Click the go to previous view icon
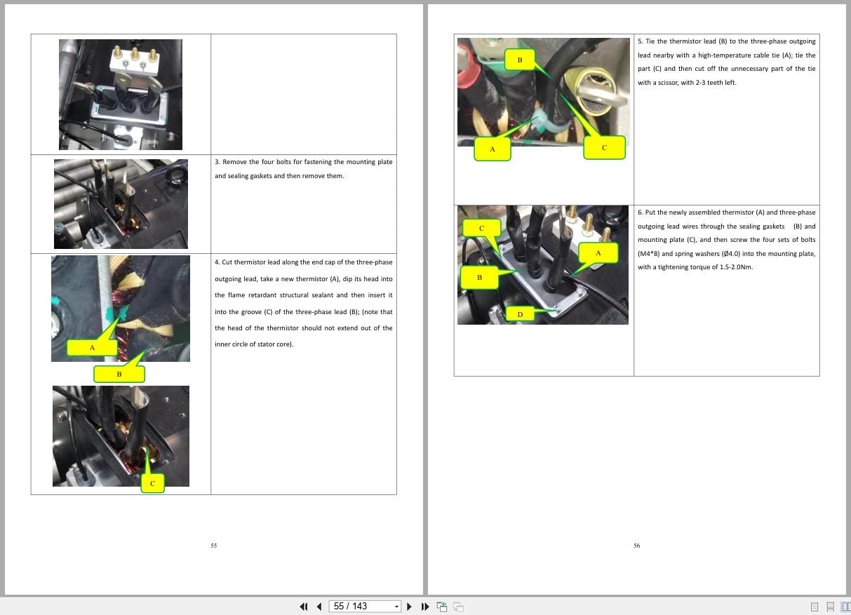 point(442,607)
